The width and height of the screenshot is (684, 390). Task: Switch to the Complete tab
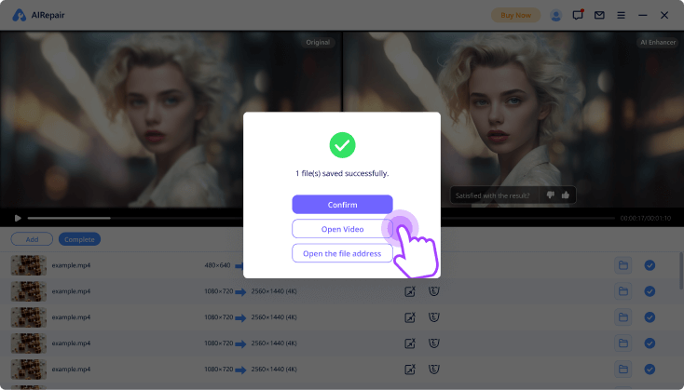79,239
